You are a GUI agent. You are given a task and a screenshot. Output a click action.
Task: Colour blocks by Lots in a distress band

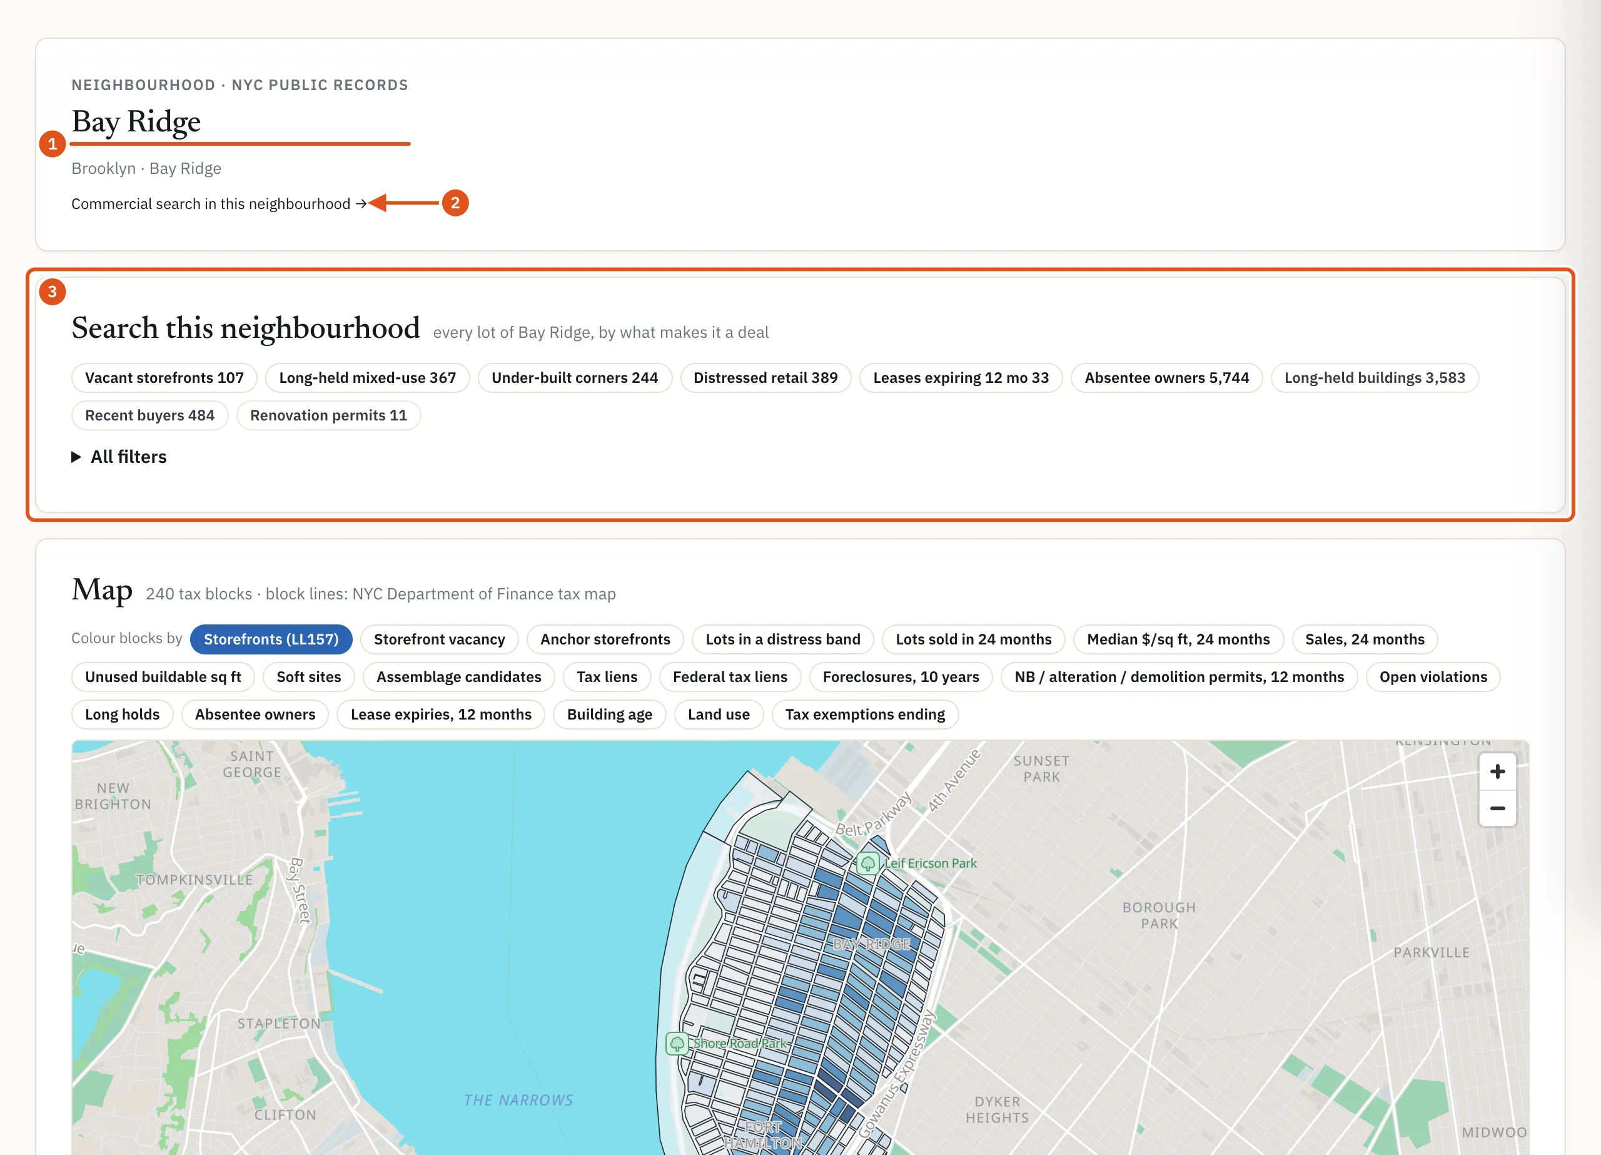tap(783, 639)
